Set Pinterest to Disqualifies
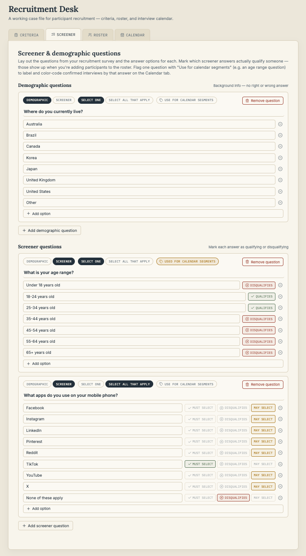Image resolution: width=306 pixels, height=556 pixels. pos(233,442)
